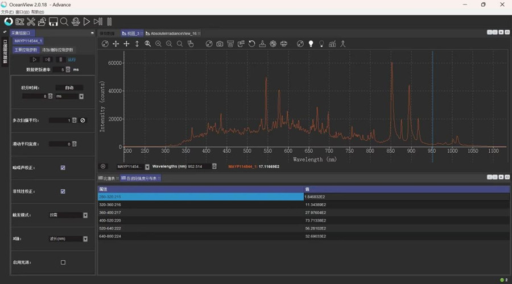Click the 自动 integration time button

(69, 87)
